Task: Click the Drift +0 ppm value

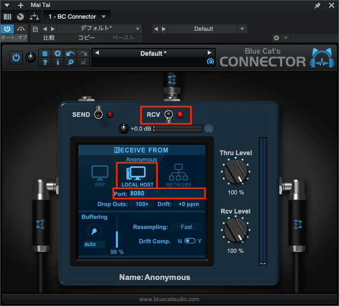Action: (x=189, y=204)
